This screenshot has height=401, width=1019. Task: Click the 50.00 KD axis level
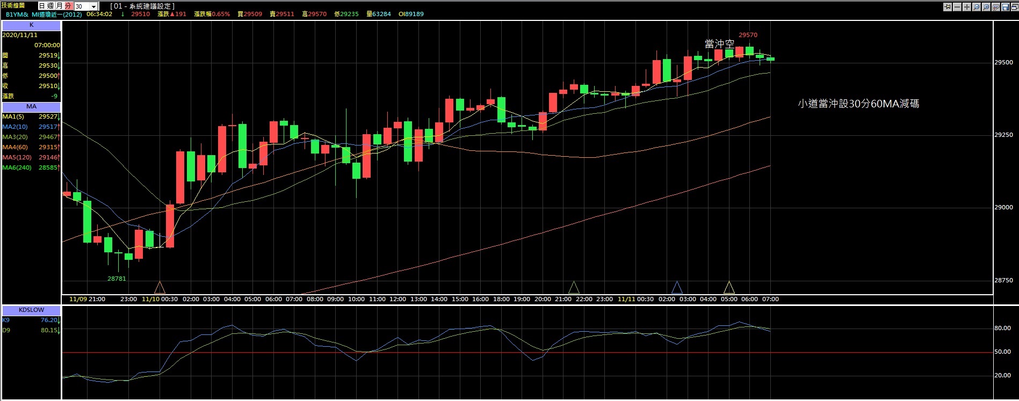coord(1002,352)
